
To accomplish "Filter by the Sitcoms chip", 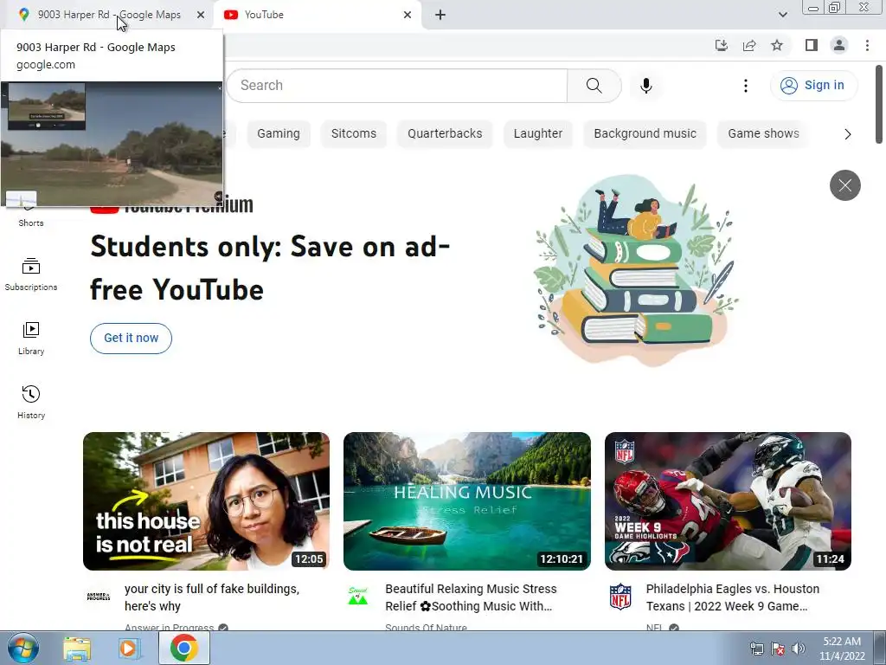I will pos(354,133).
